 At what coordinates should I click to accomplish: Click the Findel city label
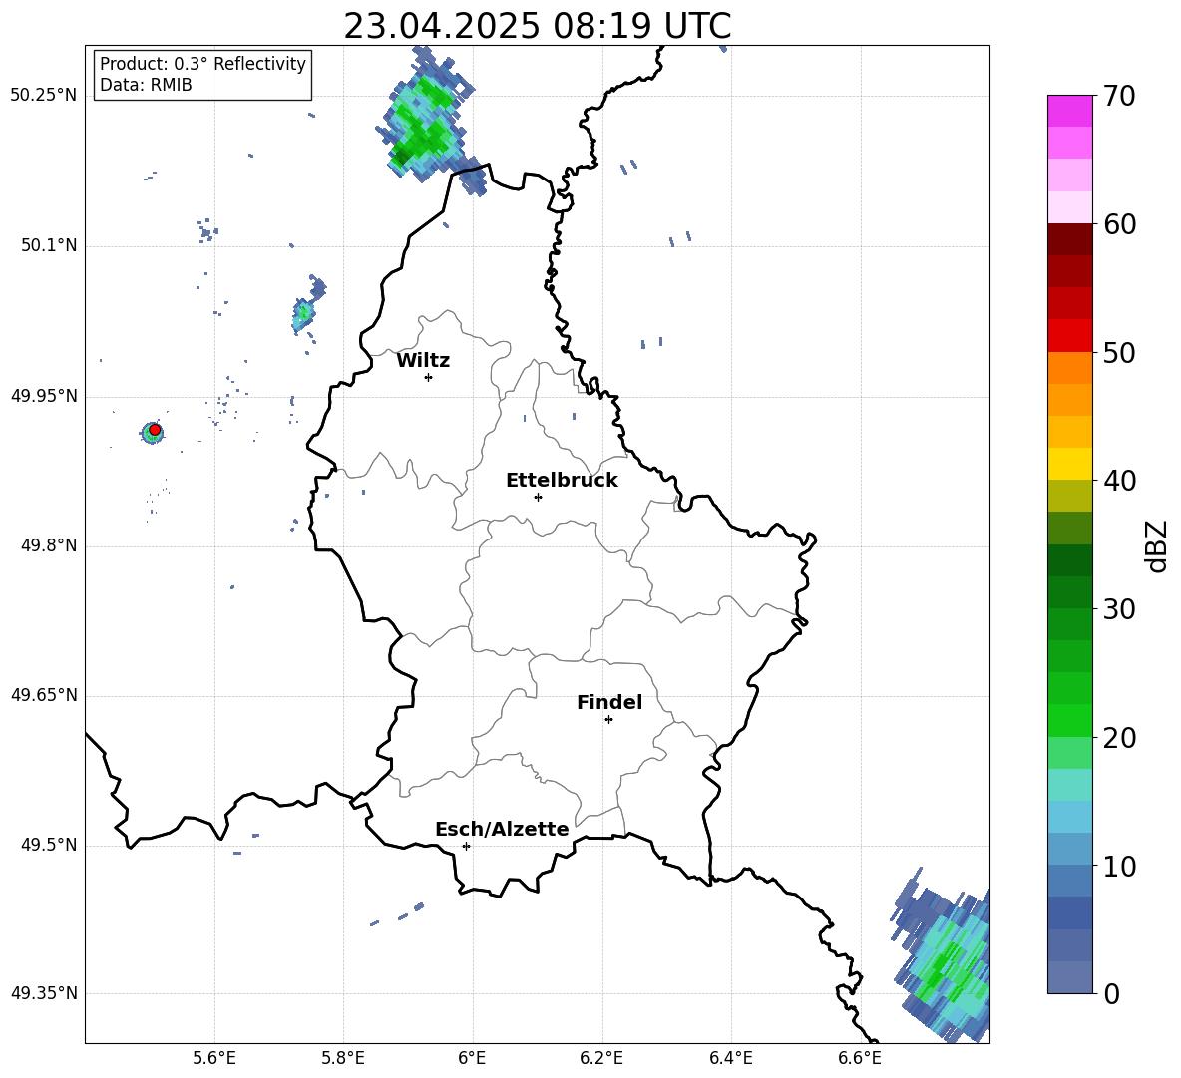[x=609, y=702]
